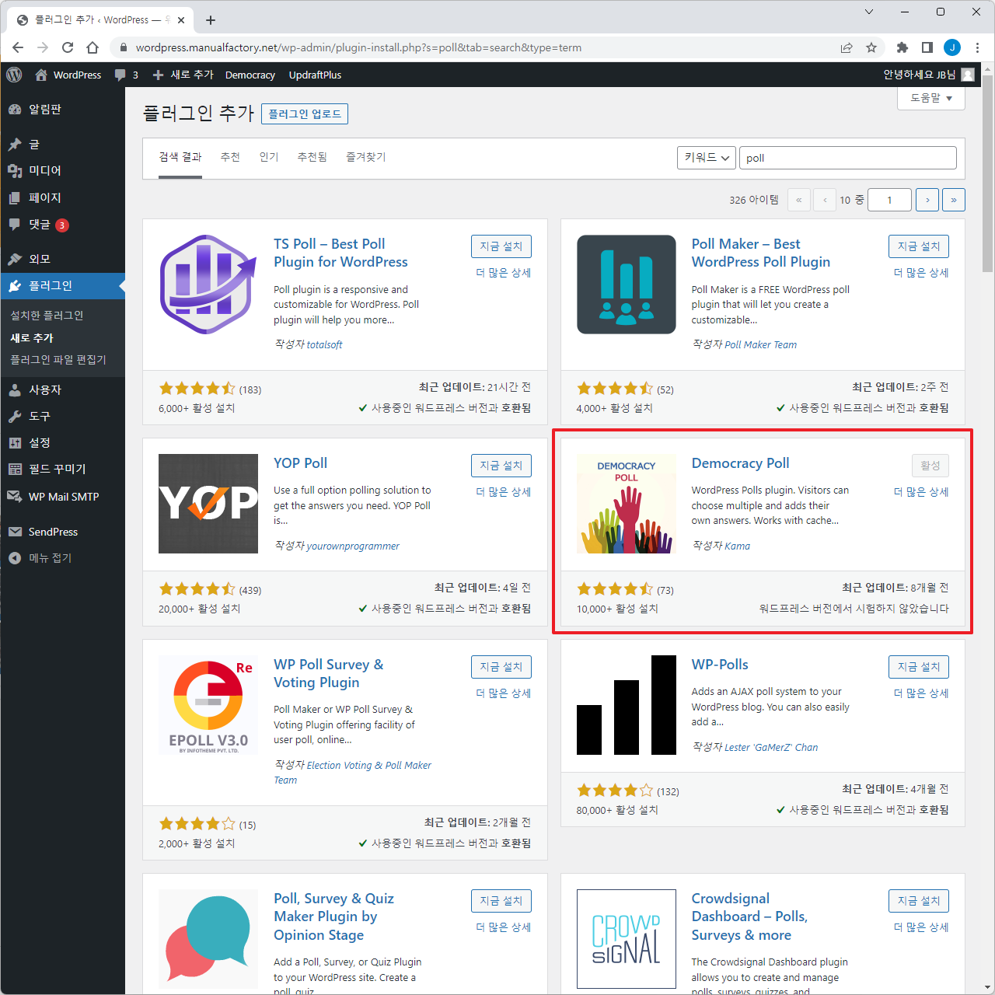This screenshot has width=995, height=995.
Task: Open SendPress menu in sidebar
Action: coord(62,532)
